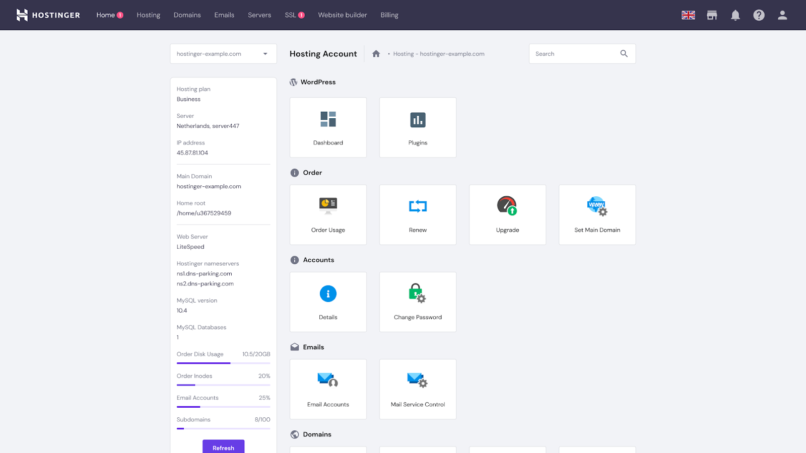Open the Hosting menu

(x=148, y=15)
